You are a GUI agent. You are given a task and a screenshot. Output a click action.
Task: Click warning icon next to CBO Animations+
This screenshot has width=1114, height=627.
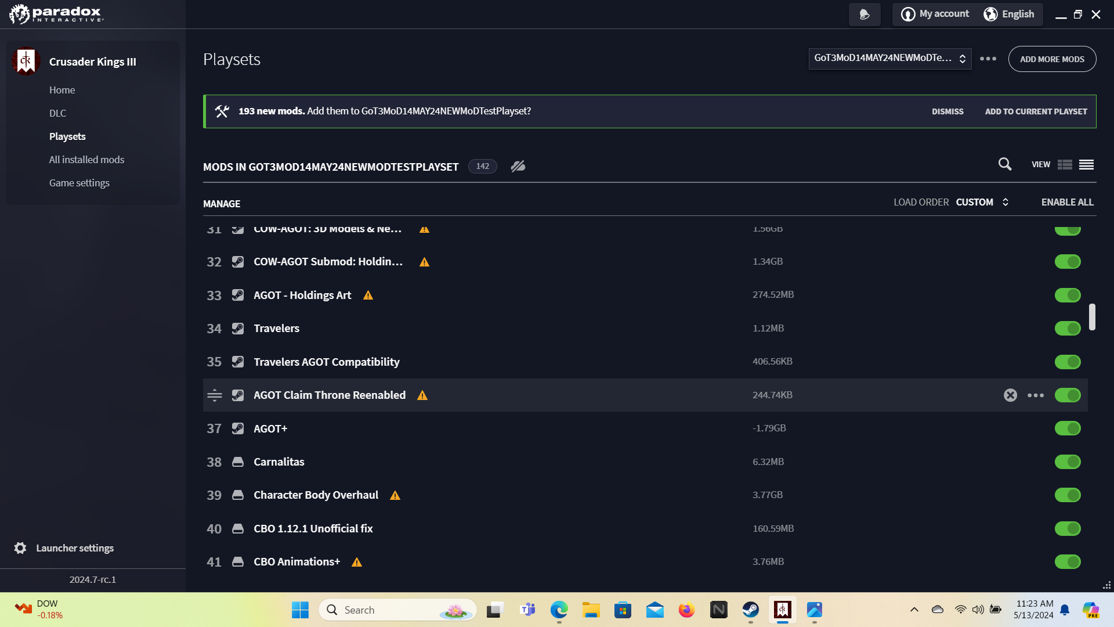[x=357, y=562]
